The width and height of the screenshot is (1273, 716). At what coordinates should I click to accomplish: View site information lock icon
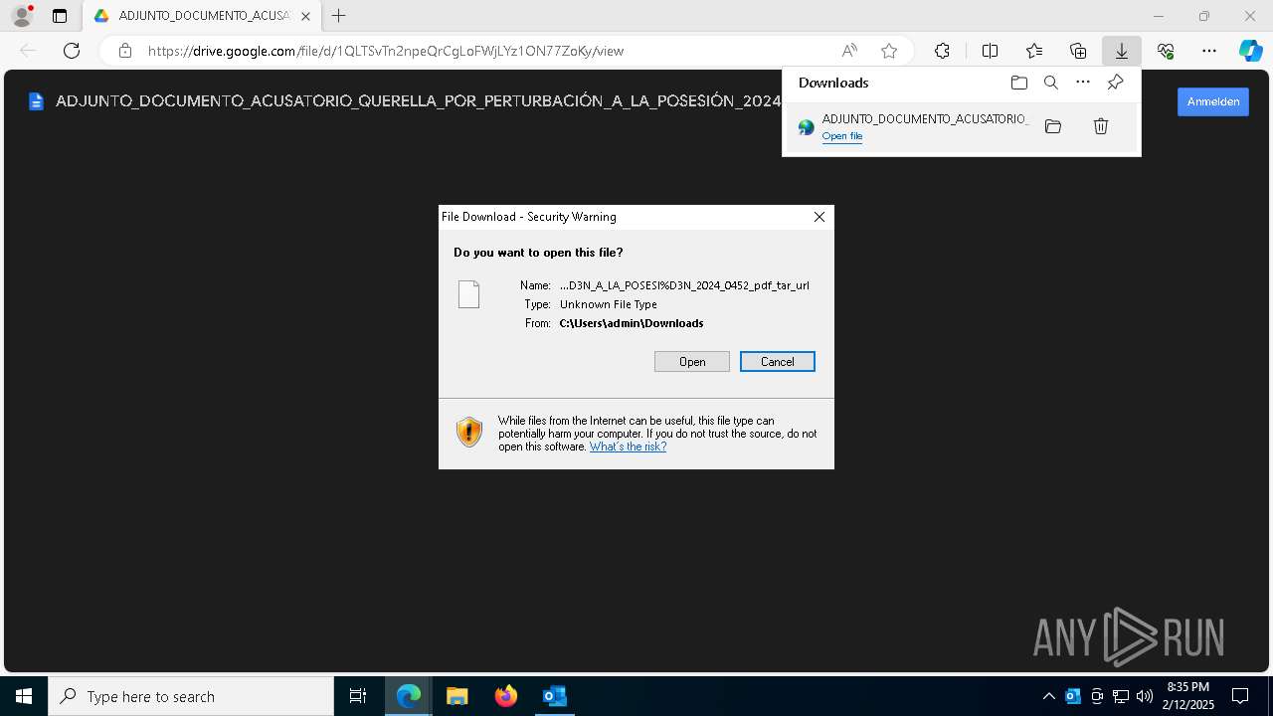(124, 51)
